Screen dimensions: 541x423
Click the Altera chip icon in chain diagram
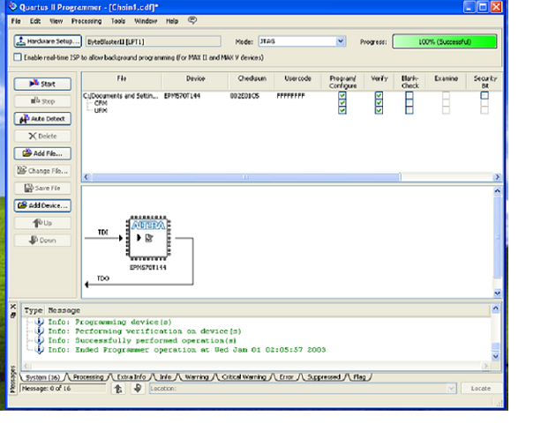(148, 238)
